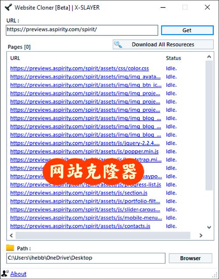This screenshot has width=219, height=279.
Task: Select the Idle status of jquery-2.2.4 row
Action: click(x=171, y=143)
